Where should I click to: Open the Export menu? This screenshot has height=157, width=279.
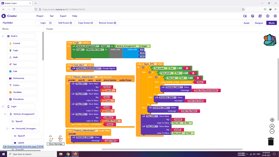point(63,16)
